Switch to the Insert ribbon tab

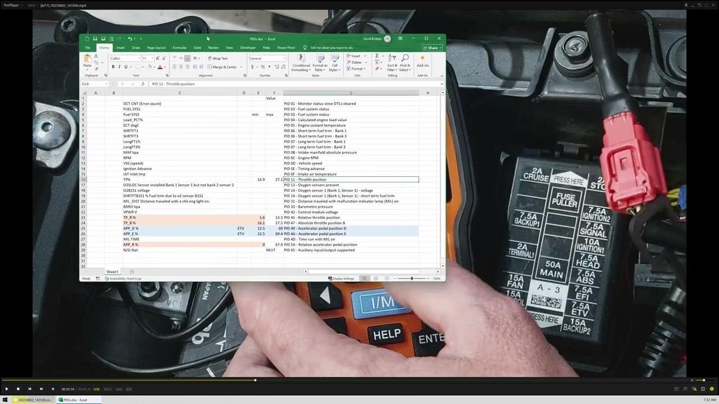click(x=120, y=48)
